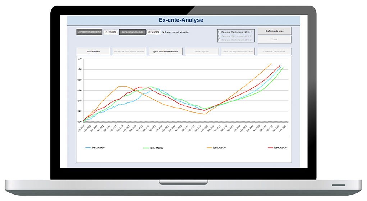This screenshot has width=367, height=201.
Task: Check 'Marge aus Mischungsverhältnis 3' option
Action: [x=219, y=40]
